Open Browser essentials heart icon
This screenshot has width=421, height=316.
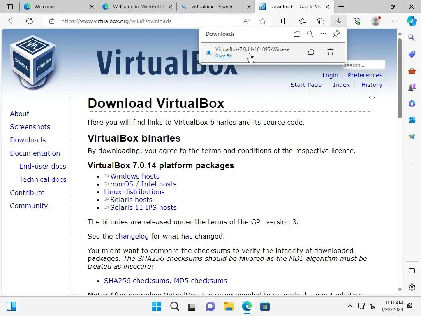357,21
